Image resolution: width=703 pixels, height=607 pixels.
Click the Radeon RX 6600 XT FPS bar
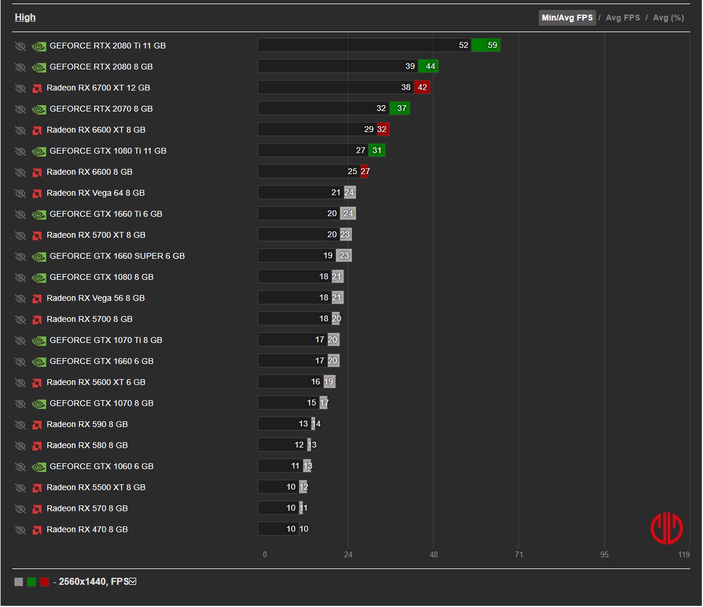(324, 129)
